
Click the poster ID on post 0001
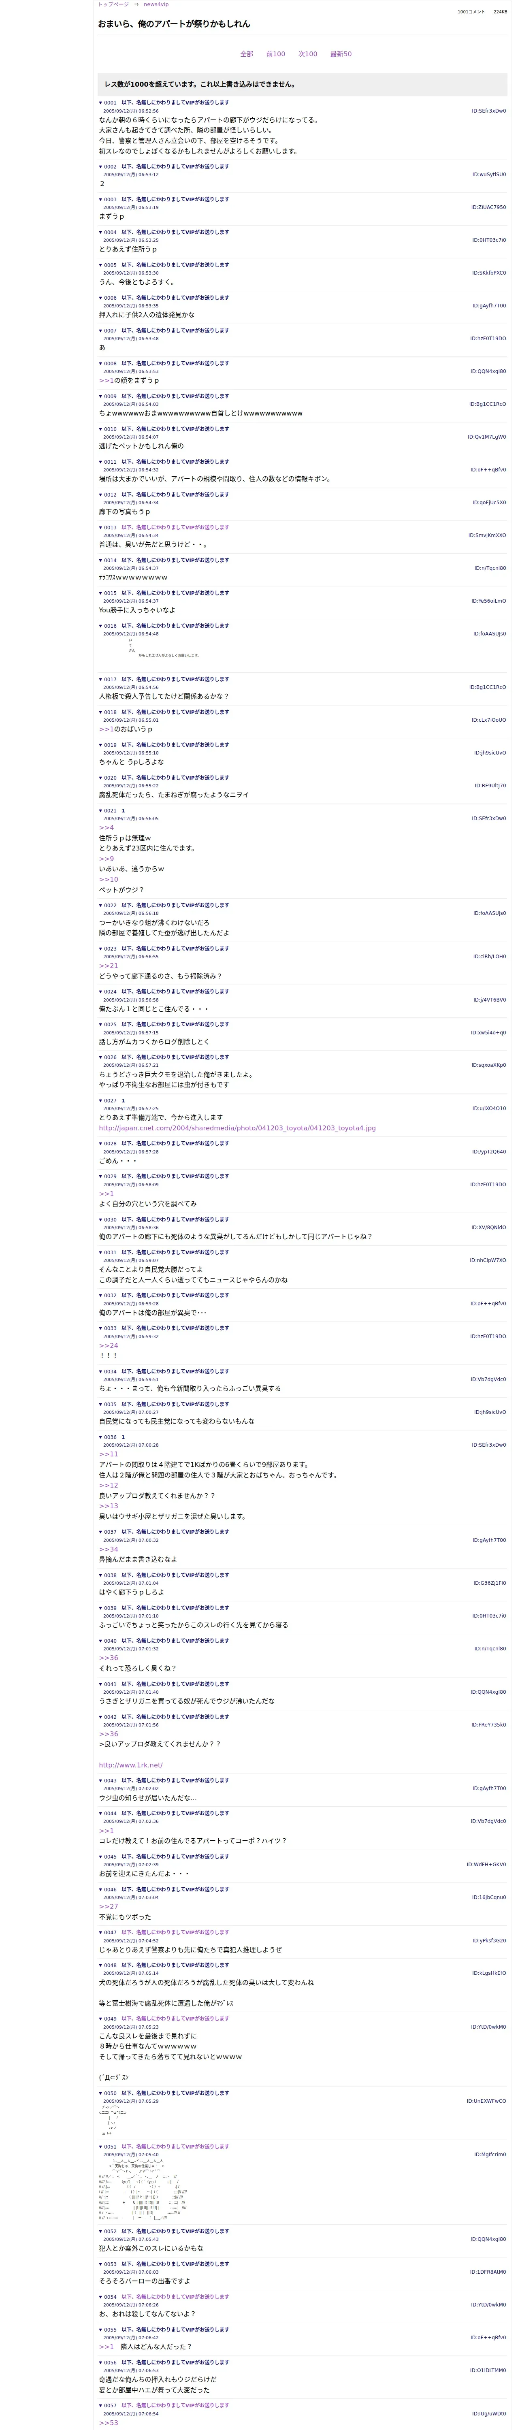[489, 111]
